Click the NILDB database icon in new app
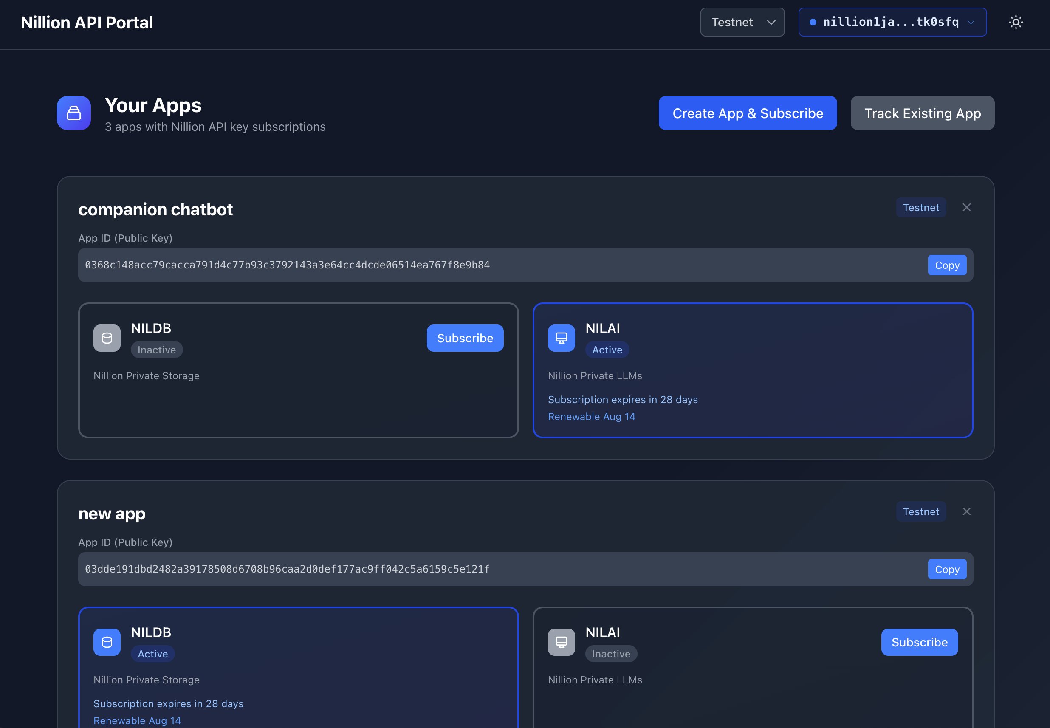 click(x=106, y=642)
